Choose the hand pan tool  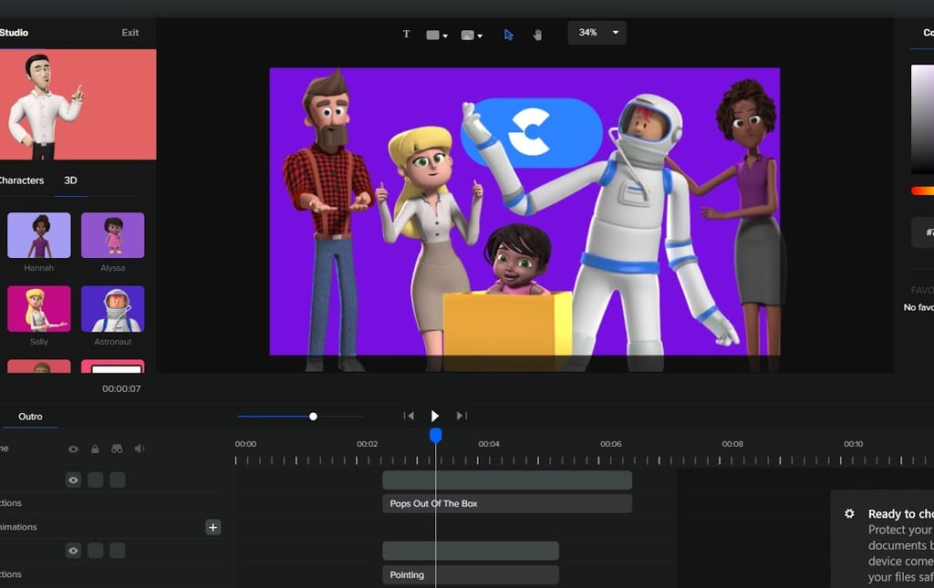(537, 35)
